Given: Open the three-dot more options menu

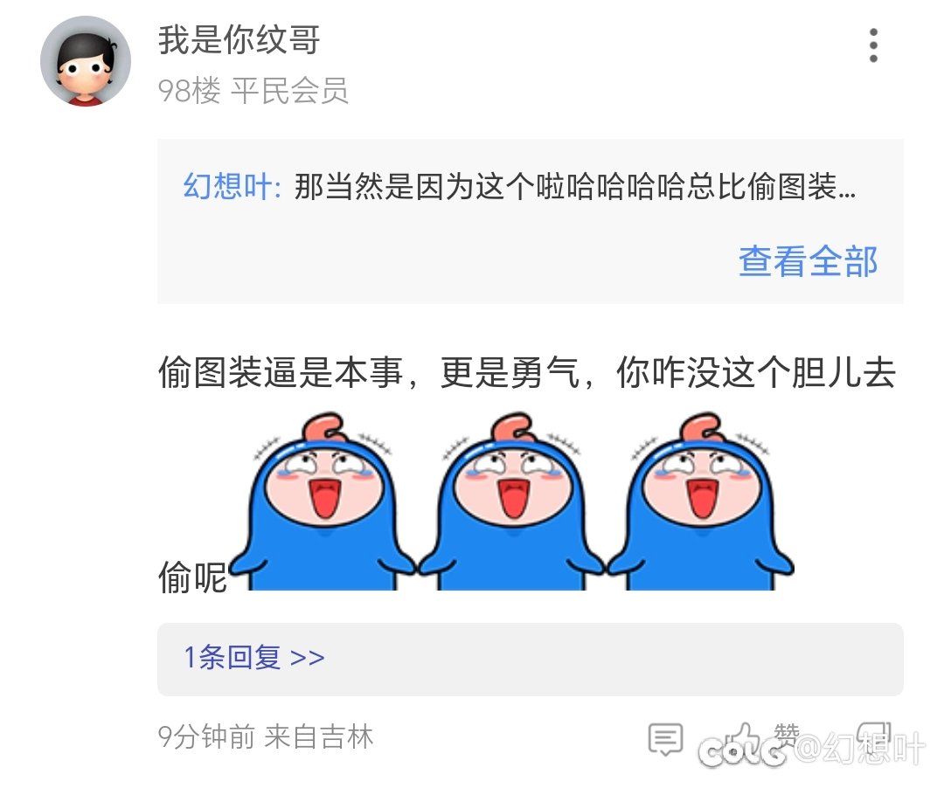Looking at the screenshot, I should coord(873,45).
